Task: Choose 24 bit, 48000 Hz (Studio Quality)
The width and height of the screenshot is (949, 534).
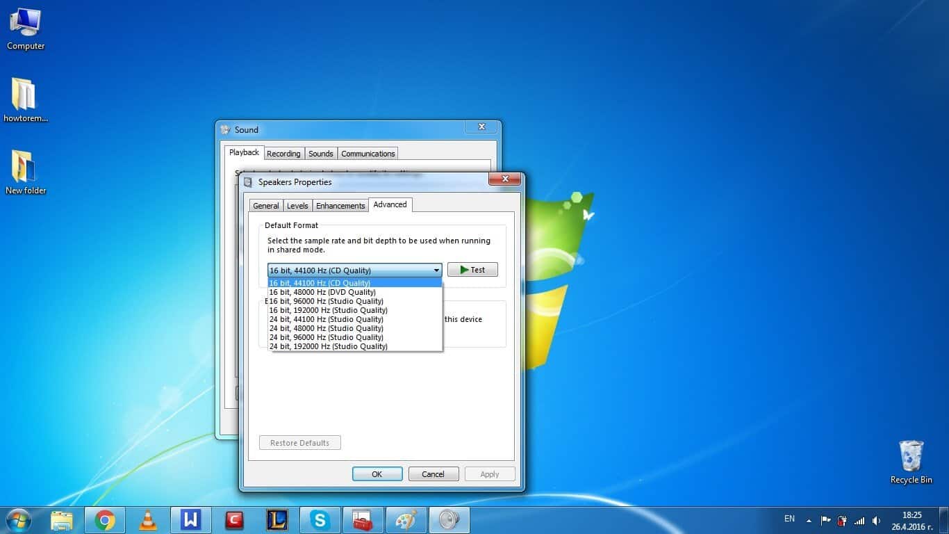Action: [x=355, y=328]
